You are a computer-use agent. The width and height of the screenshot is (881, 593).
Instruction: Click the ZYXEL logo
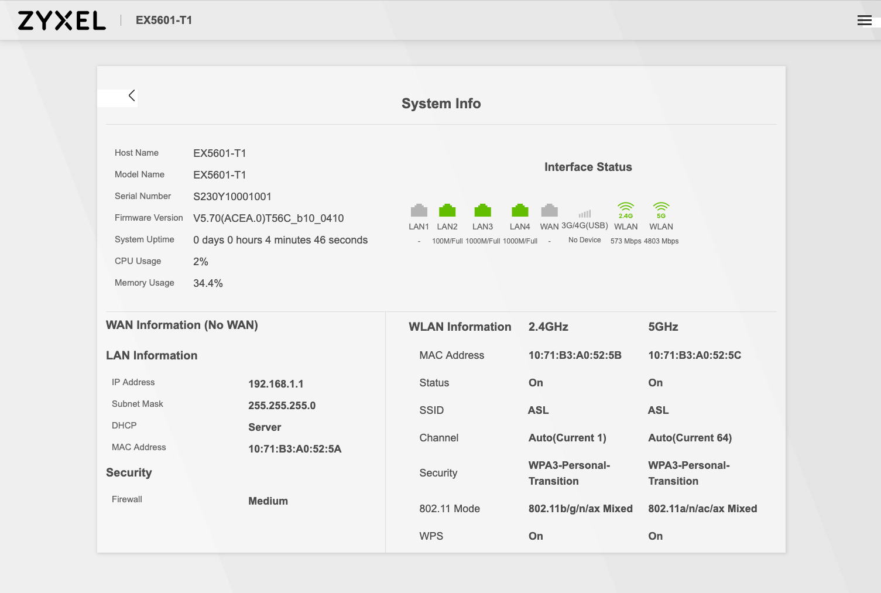point(61,20)
